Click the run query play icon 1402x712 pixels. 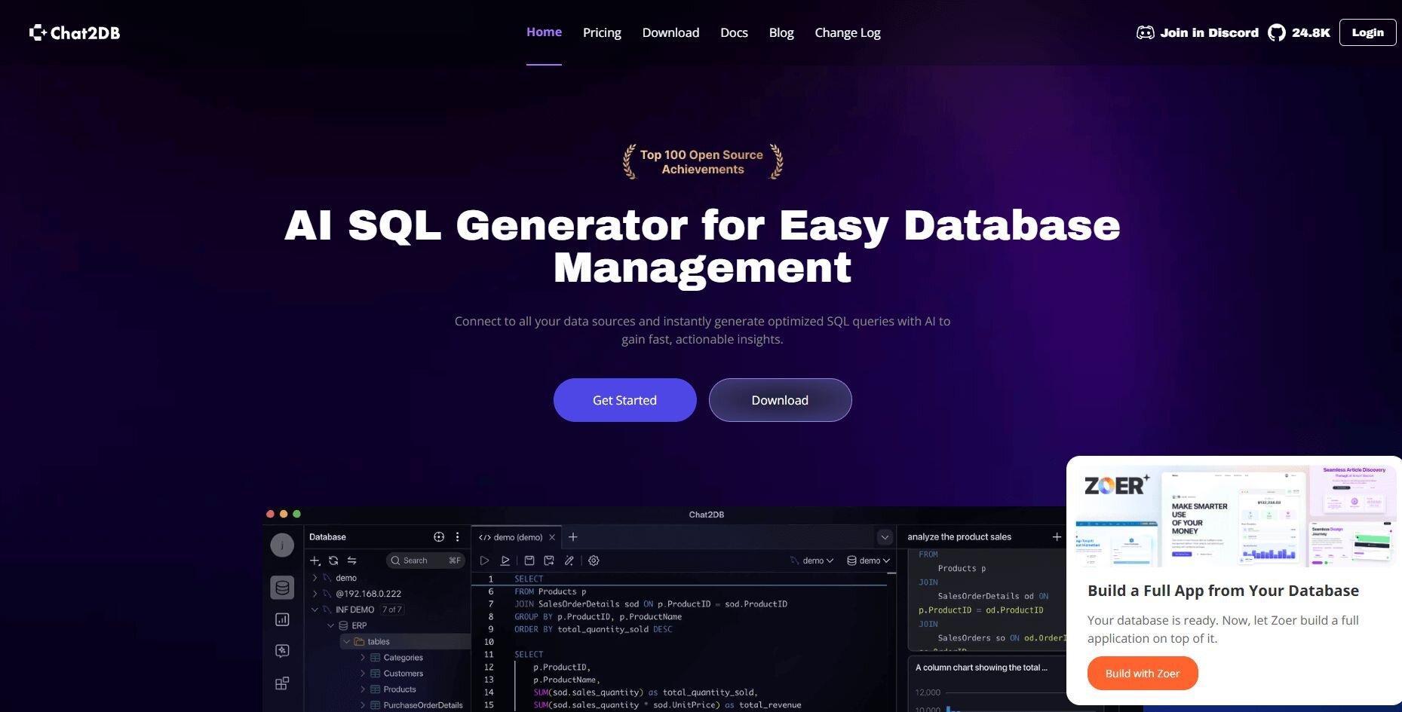[484, 561]
